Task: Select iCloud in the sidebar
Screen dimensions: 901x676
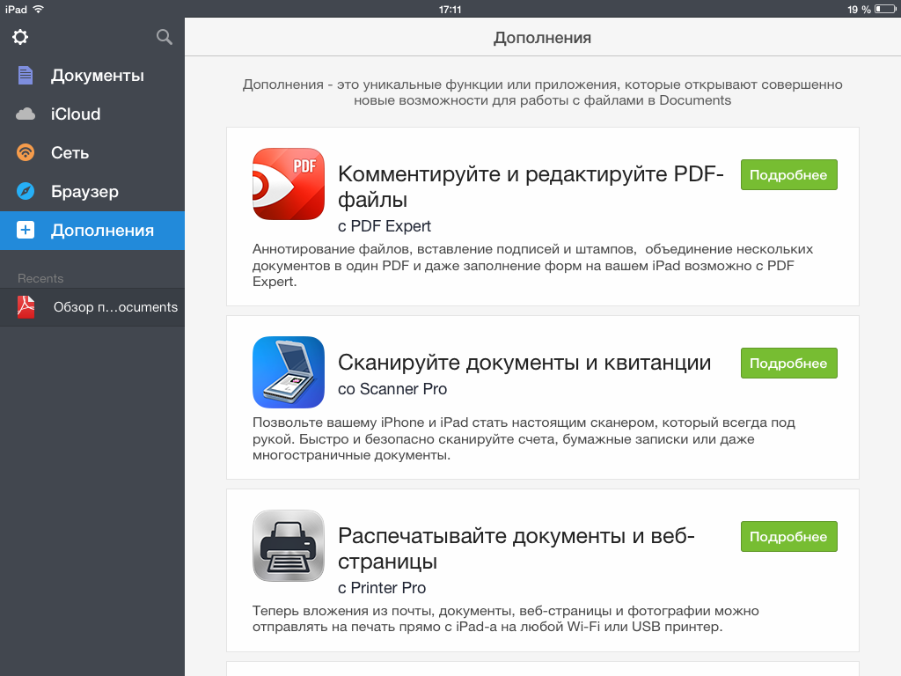Action: [x=76, y=114]
